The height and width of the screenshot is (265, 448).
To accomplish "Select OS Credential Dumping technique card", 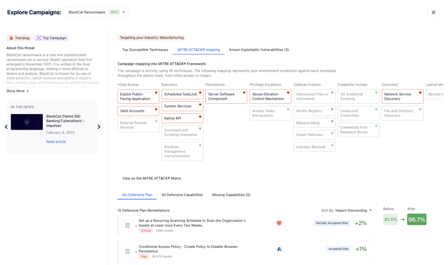I will (x=358, y=96).
